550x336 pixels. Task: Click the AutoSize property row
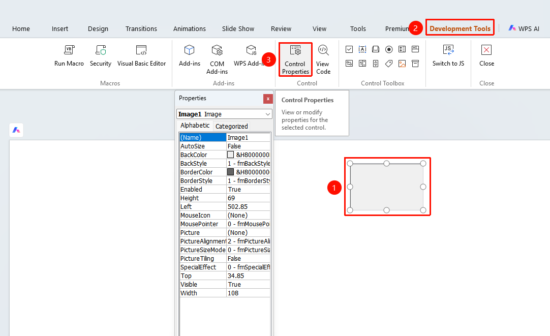(x=225, y=146)
